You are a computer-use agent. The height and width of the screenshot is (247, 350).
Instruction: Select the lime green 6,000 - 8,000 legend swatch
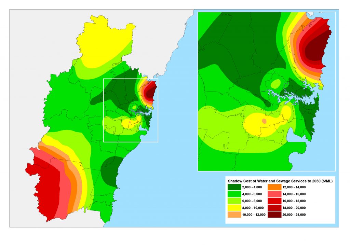point(234,201)
